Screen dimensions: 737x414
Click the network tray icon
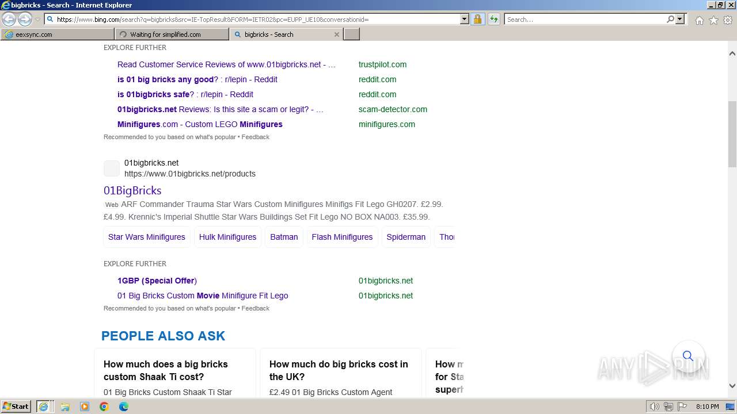pyautogui.click(x=668, y=407)
